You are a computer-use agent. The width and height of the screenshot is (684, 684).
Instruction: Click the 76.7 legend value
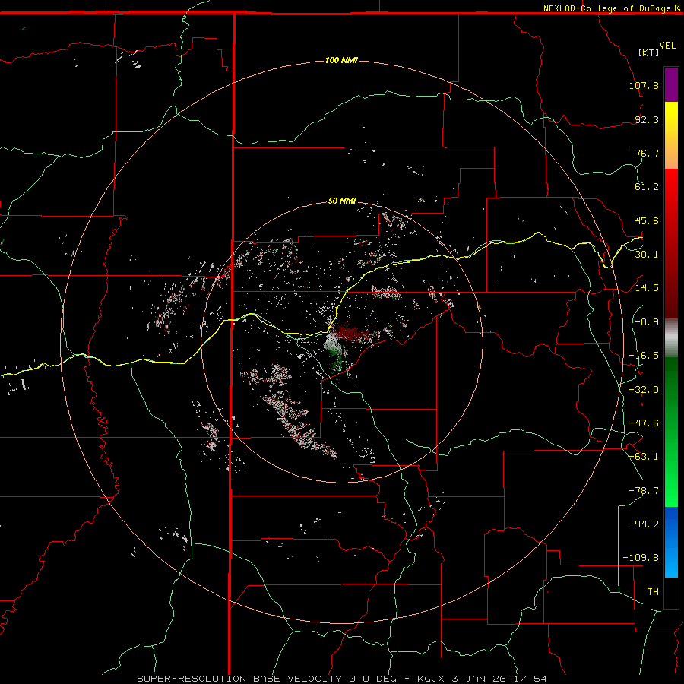[647, 153]
